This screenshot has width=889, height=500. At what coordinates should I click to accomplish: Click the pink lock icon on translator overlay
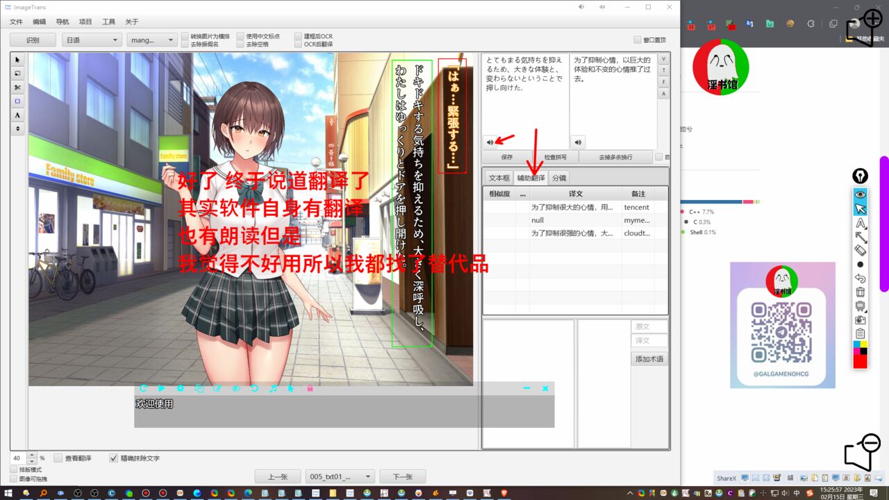pyautogui.click(x=310, y=388)
